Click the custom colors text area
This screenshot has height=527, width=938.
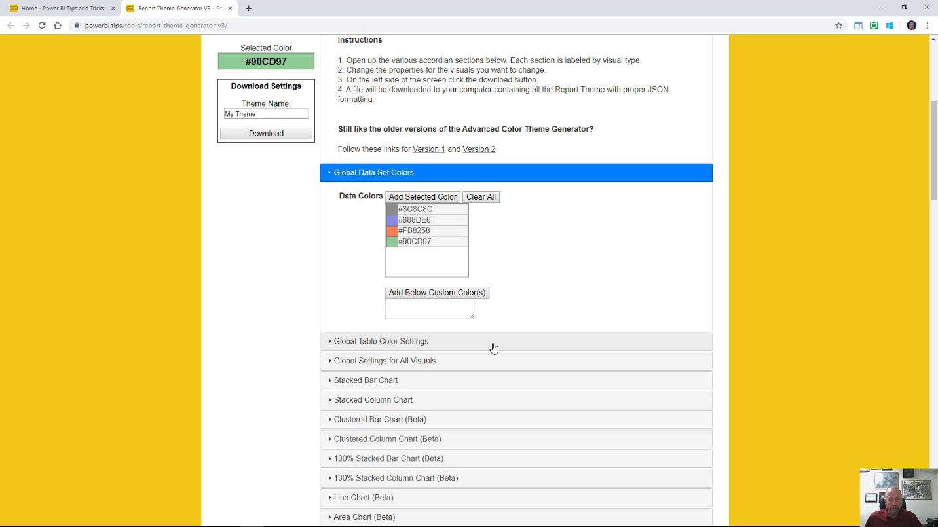[430, 309]
